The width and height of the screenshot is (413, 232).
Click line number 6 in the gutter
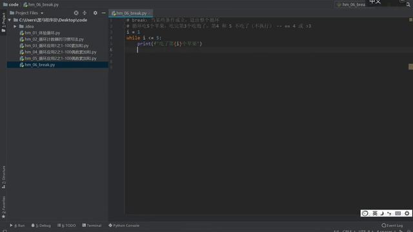(111, 50)
